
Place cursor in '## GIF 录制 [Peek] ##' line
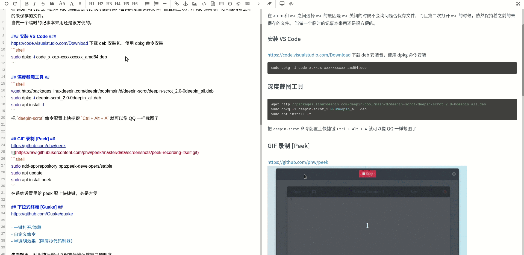[33, 139]
